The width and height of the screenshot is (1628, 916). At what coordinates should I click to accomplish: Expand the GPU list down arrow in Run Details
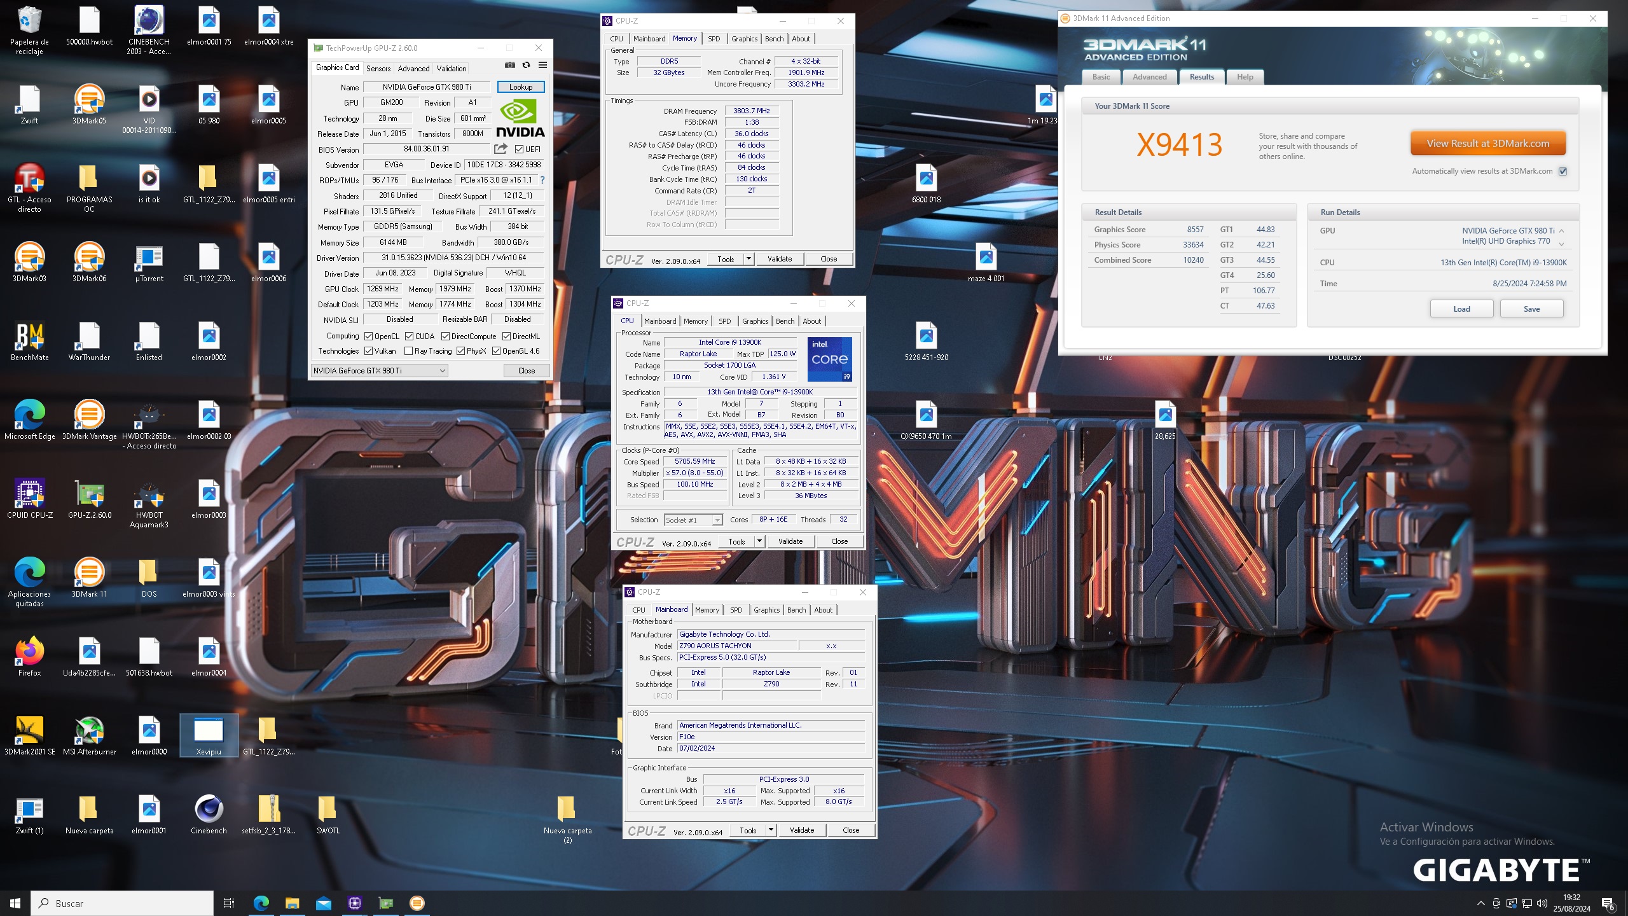pos(1561,244)
